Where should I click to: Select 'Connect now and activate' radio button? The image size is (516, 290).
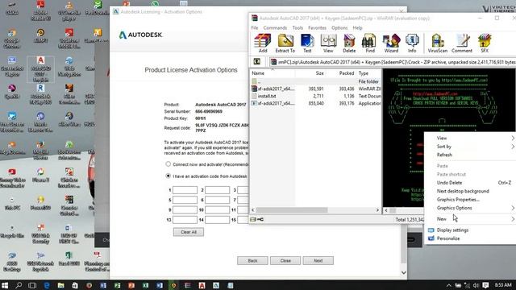coord(169,164)
